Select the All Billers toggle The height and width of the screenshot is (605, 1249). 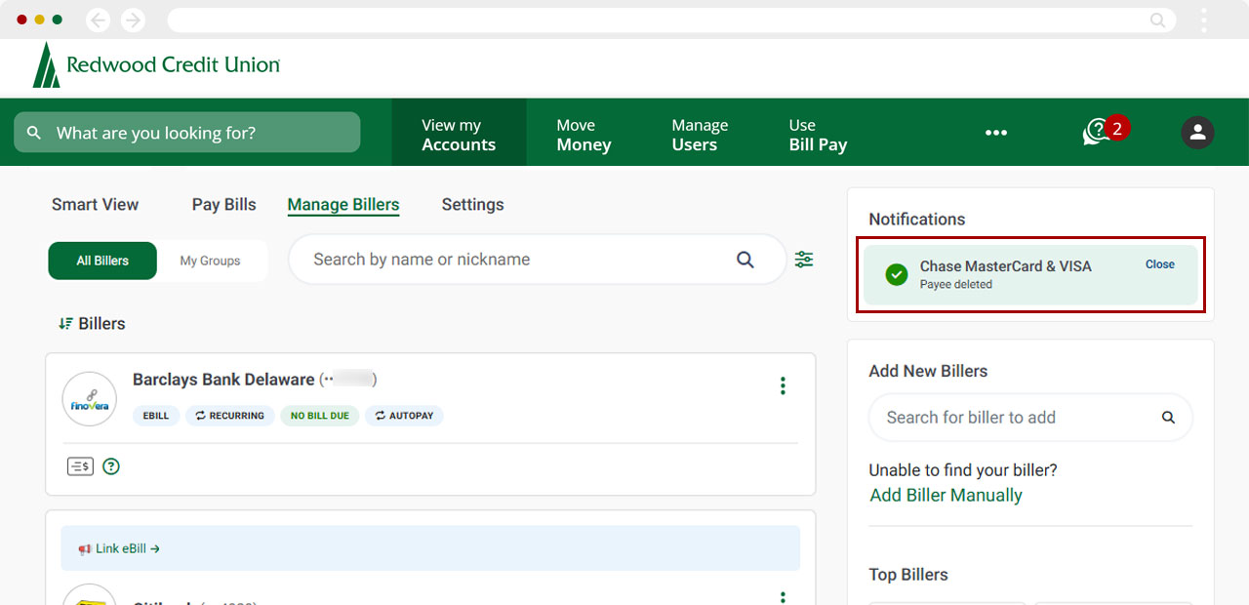pyautogui.click(x=101, y=261)
